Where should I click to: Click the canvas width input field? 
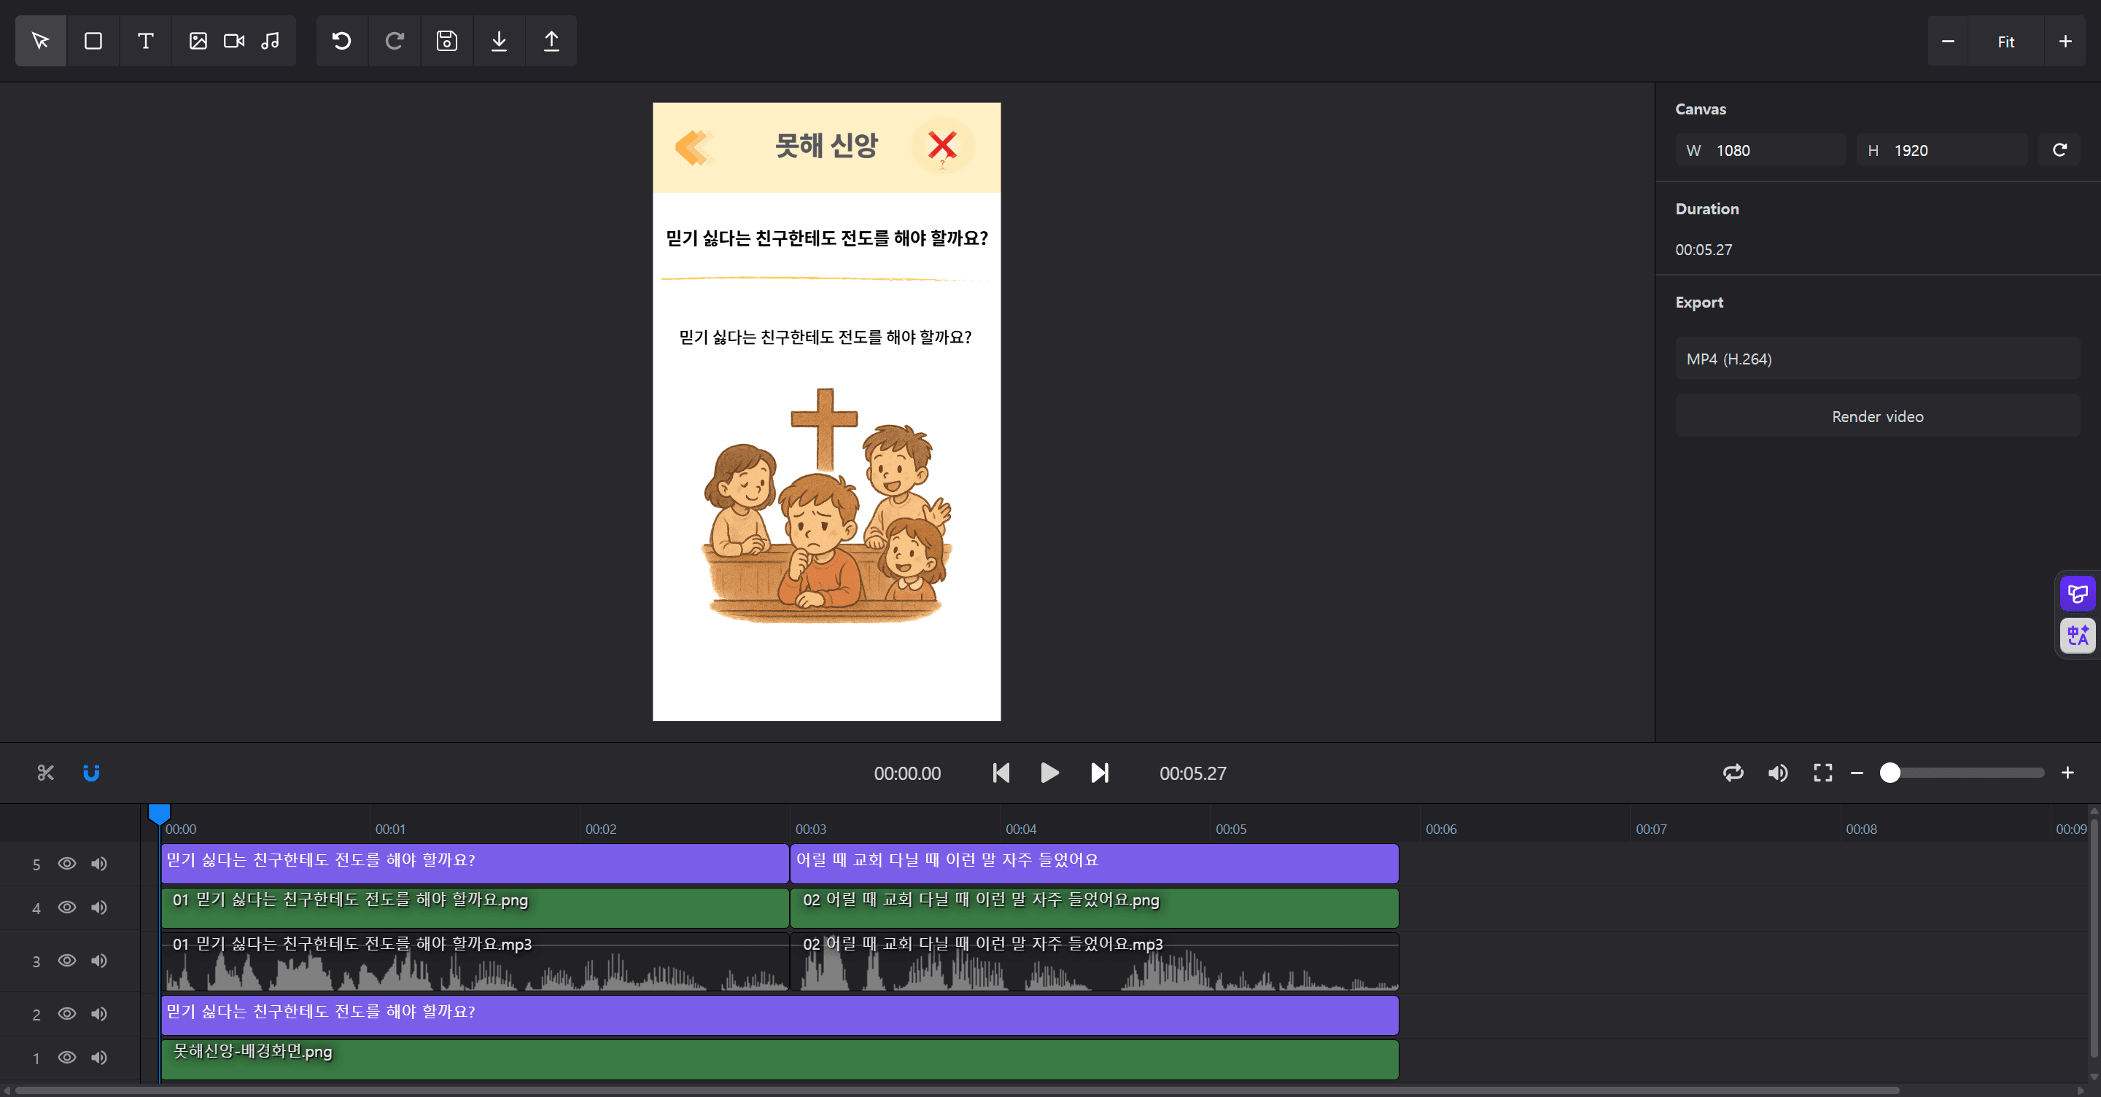click(1770, 151)
